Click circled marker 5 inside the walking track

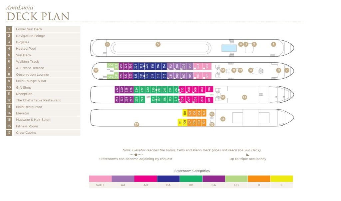[158, 44]
